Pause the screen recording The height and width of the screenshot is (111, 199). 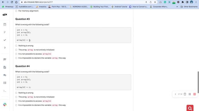point(190,94)
